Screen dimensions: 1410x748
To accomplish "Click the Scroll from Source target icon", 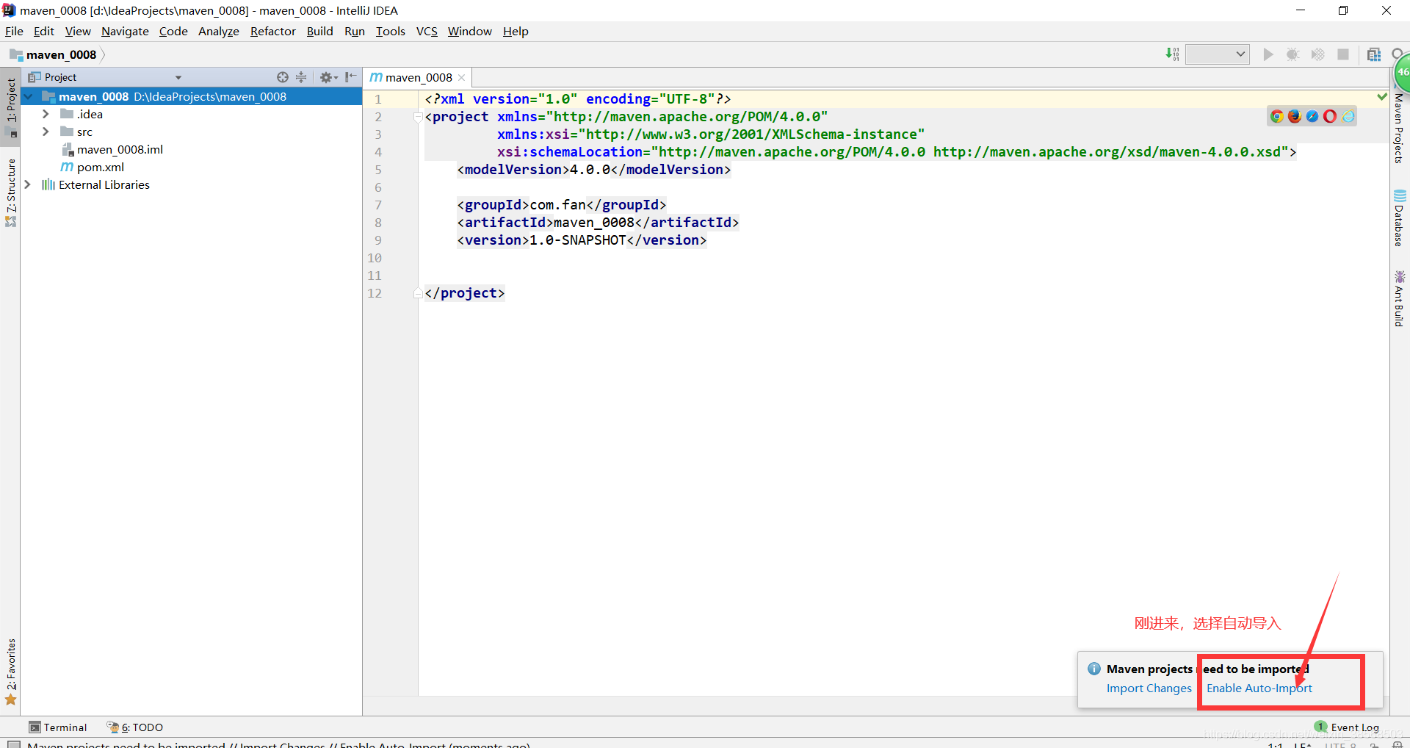I will point(282,77).
